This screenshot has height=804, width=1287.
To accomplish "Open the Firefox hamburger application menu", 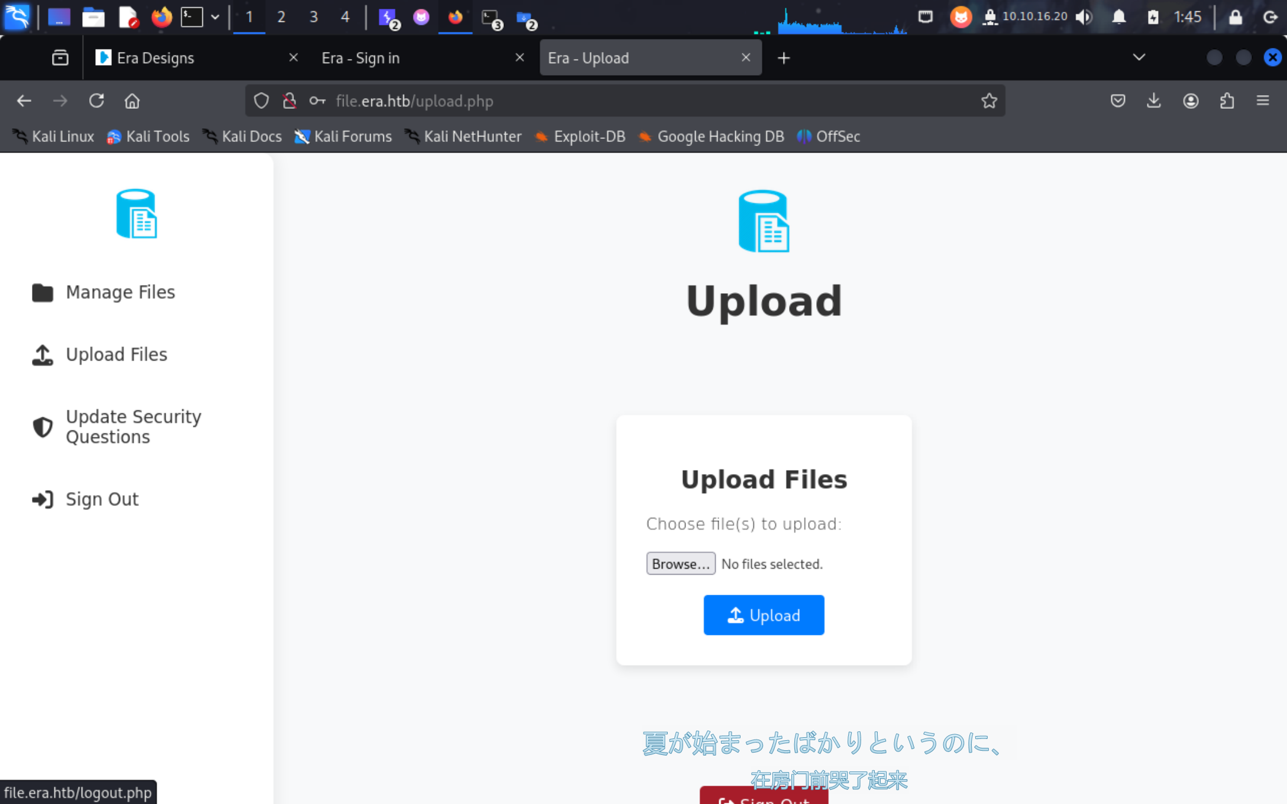I will pyautogui.click(x=1263, y=101).
